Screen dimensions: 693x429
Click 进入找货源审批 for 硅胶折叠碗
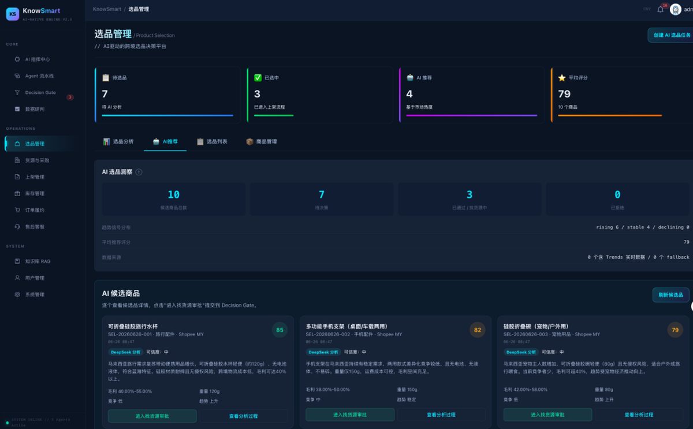[547, 415]
